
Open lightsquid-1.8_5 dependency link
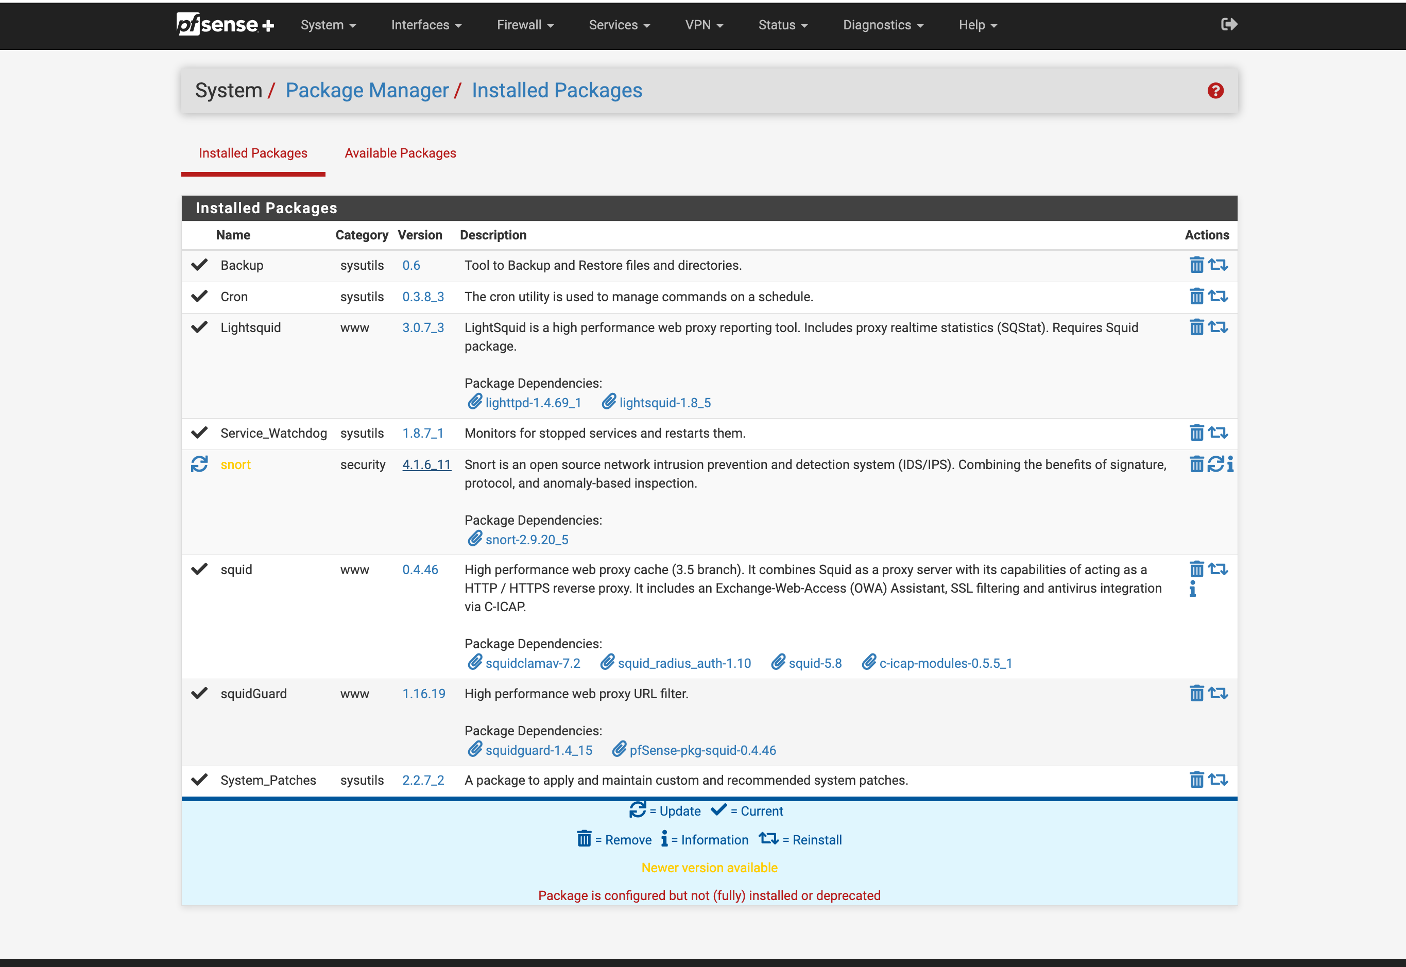point(665,403)
